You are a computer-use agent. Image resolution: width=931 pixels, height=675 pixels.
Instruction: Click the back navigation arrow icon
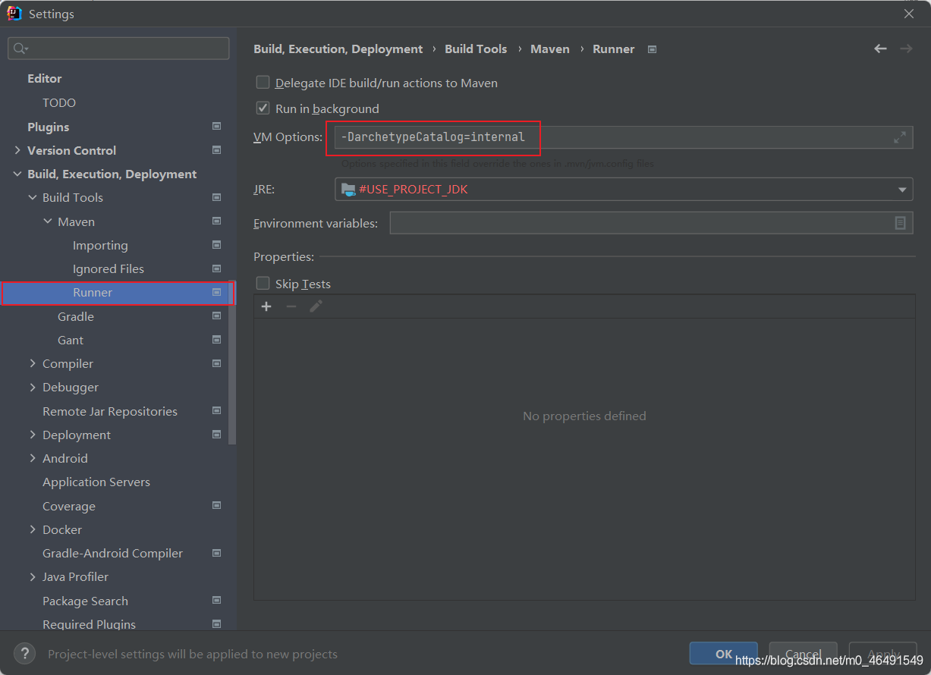click(x=880, y=49)
